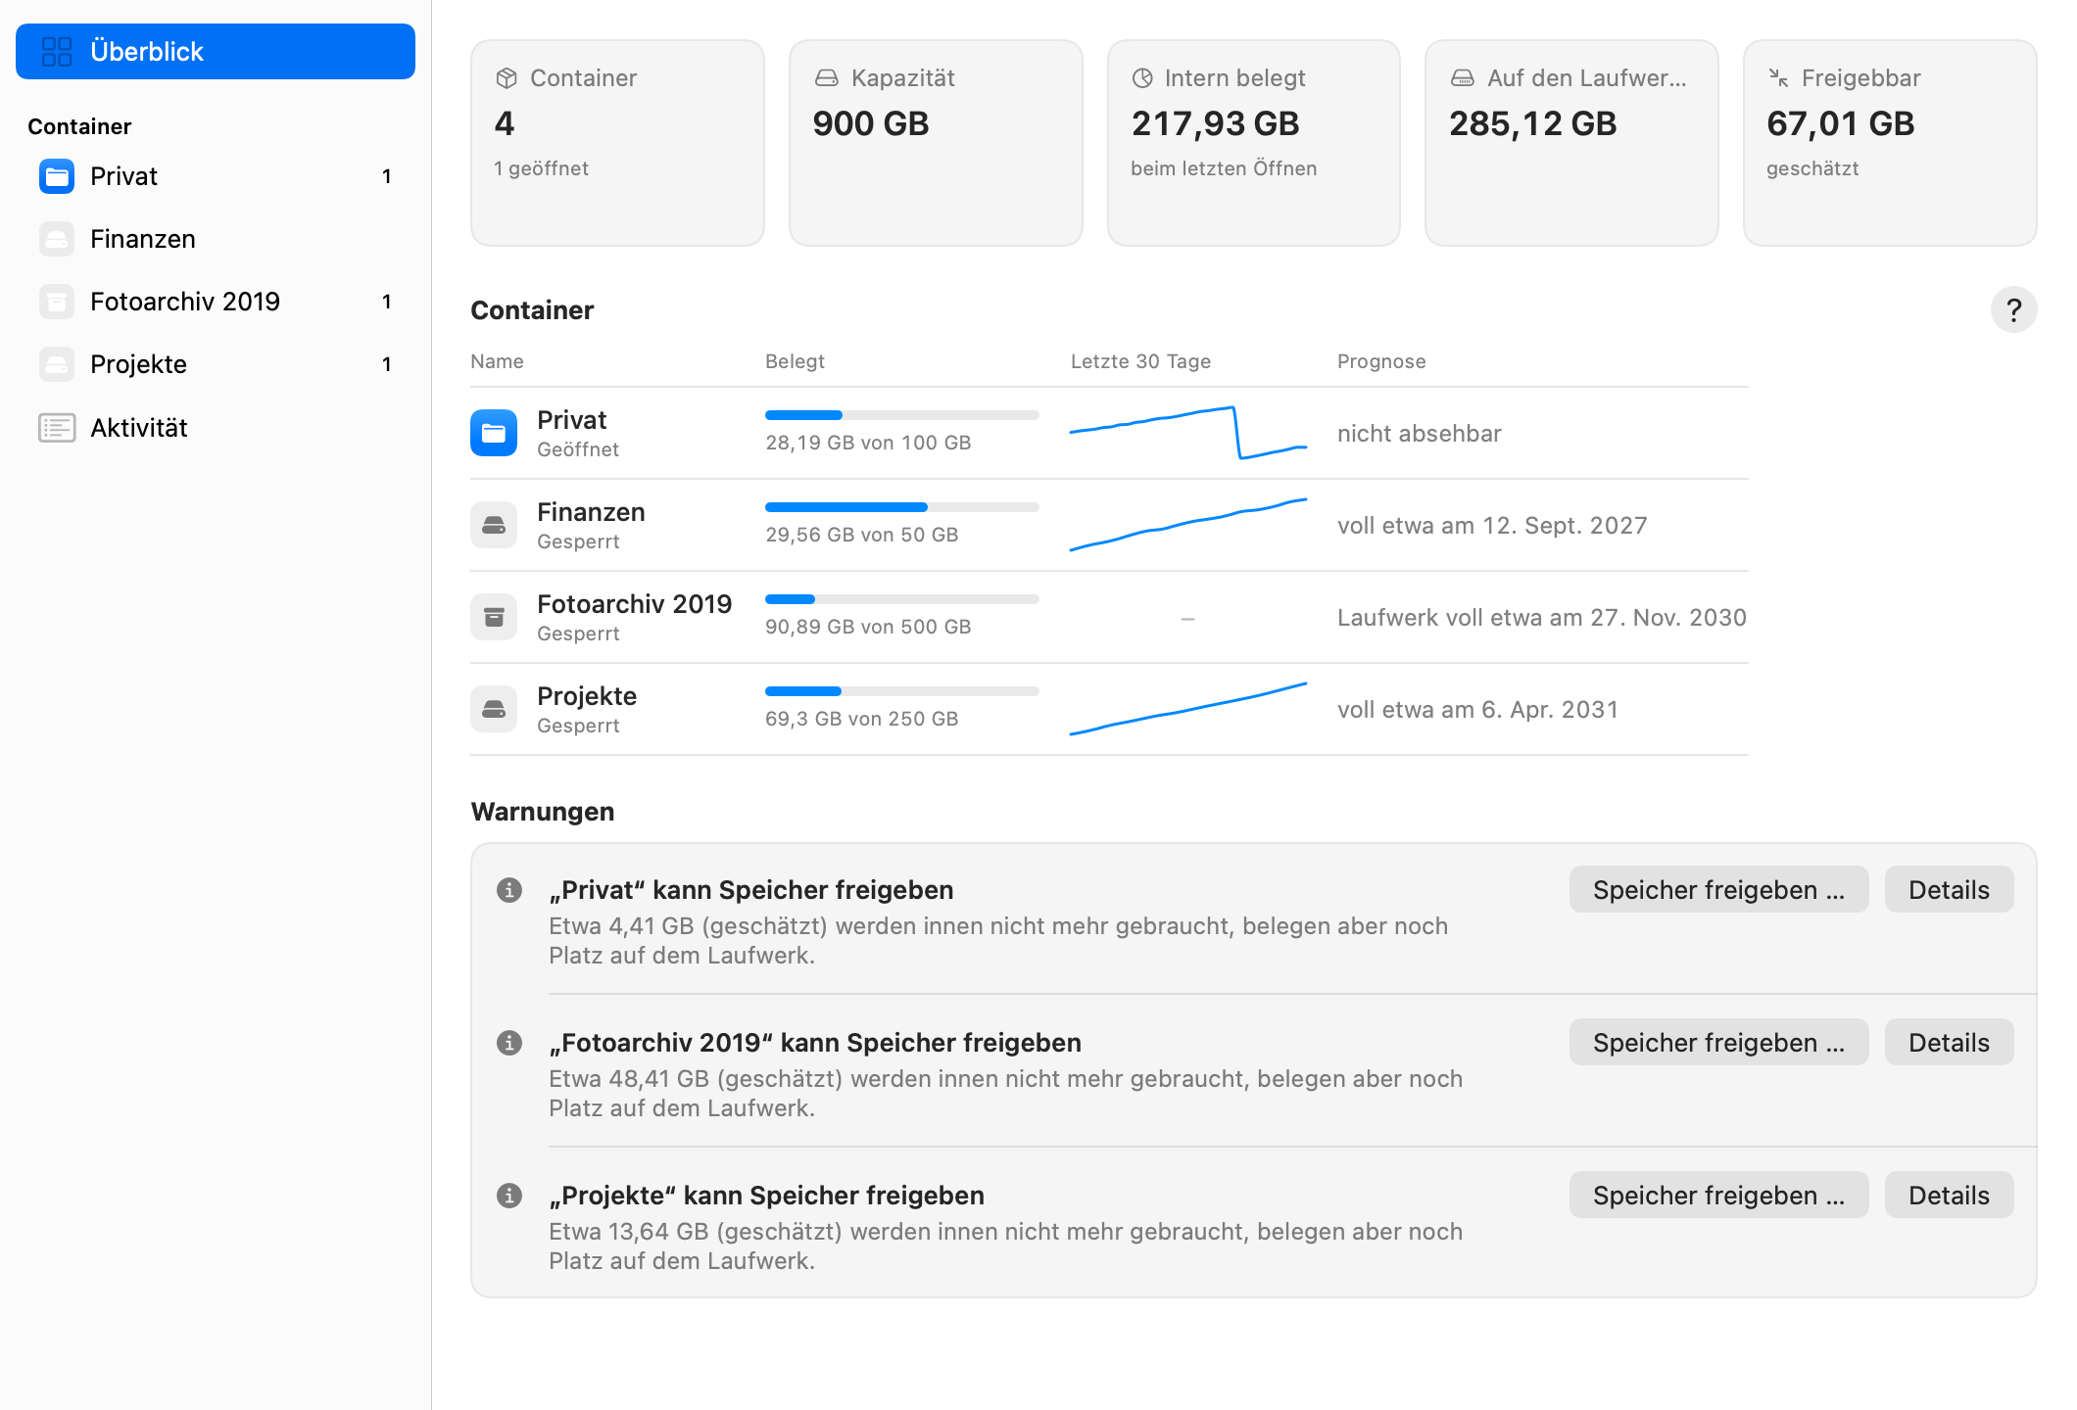Viewport: 2077px width, 1410px height.
Task: Click the Intern belegt 217,93 GB card
Action: 1253,143
